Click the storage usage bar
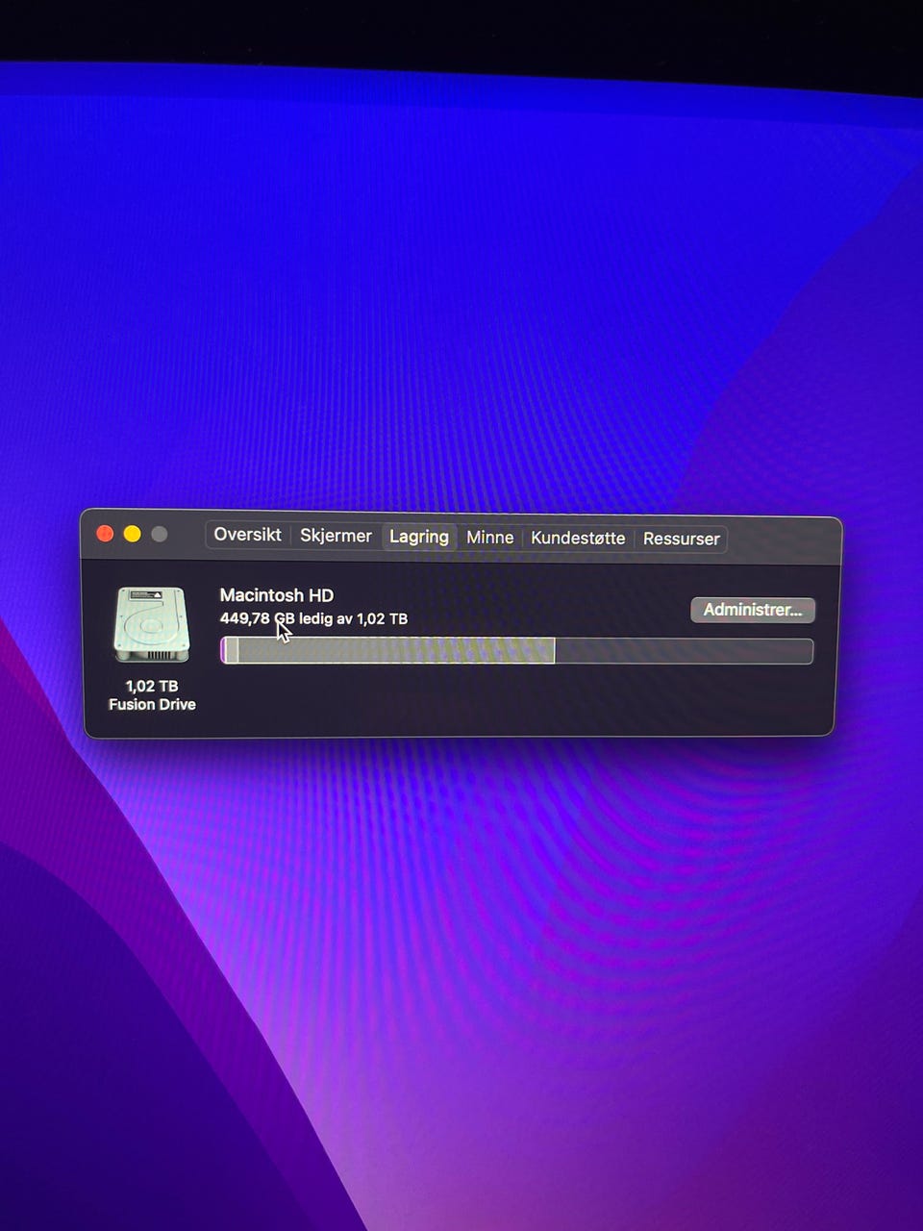The width and height of the screenshot is (923, 1231). coord(517,651)
